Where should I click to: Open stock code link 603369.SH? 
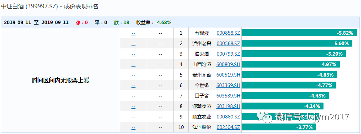pos(228,85)
